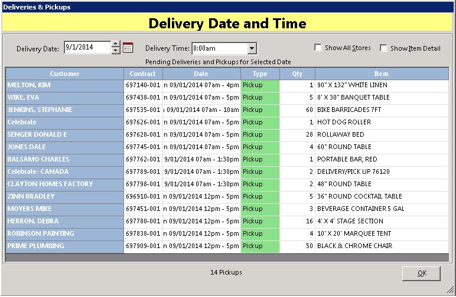Enable Show All Stores checkbox

click(x=318, y=48)
